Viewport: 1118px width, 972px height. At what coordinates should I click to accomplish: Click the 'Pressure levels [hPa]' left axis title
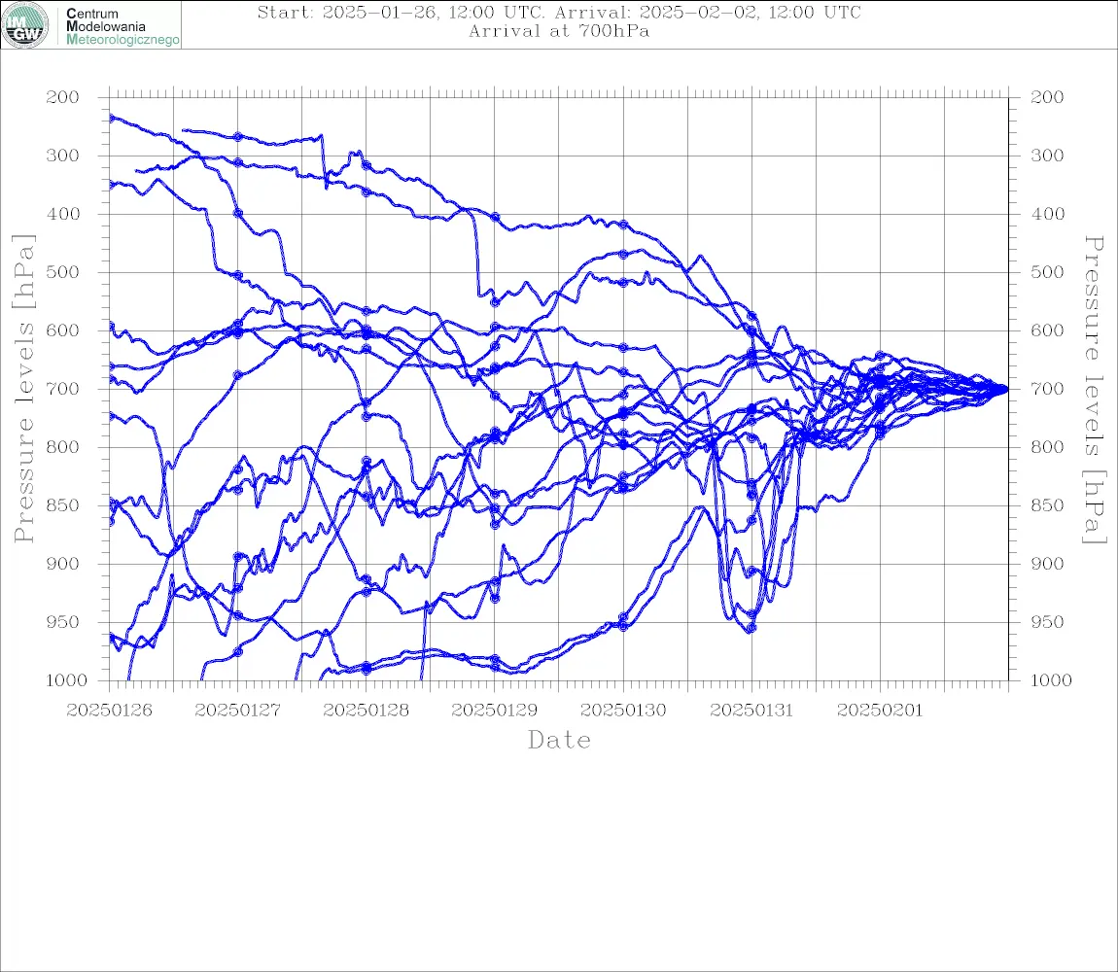tap(23, 389)
